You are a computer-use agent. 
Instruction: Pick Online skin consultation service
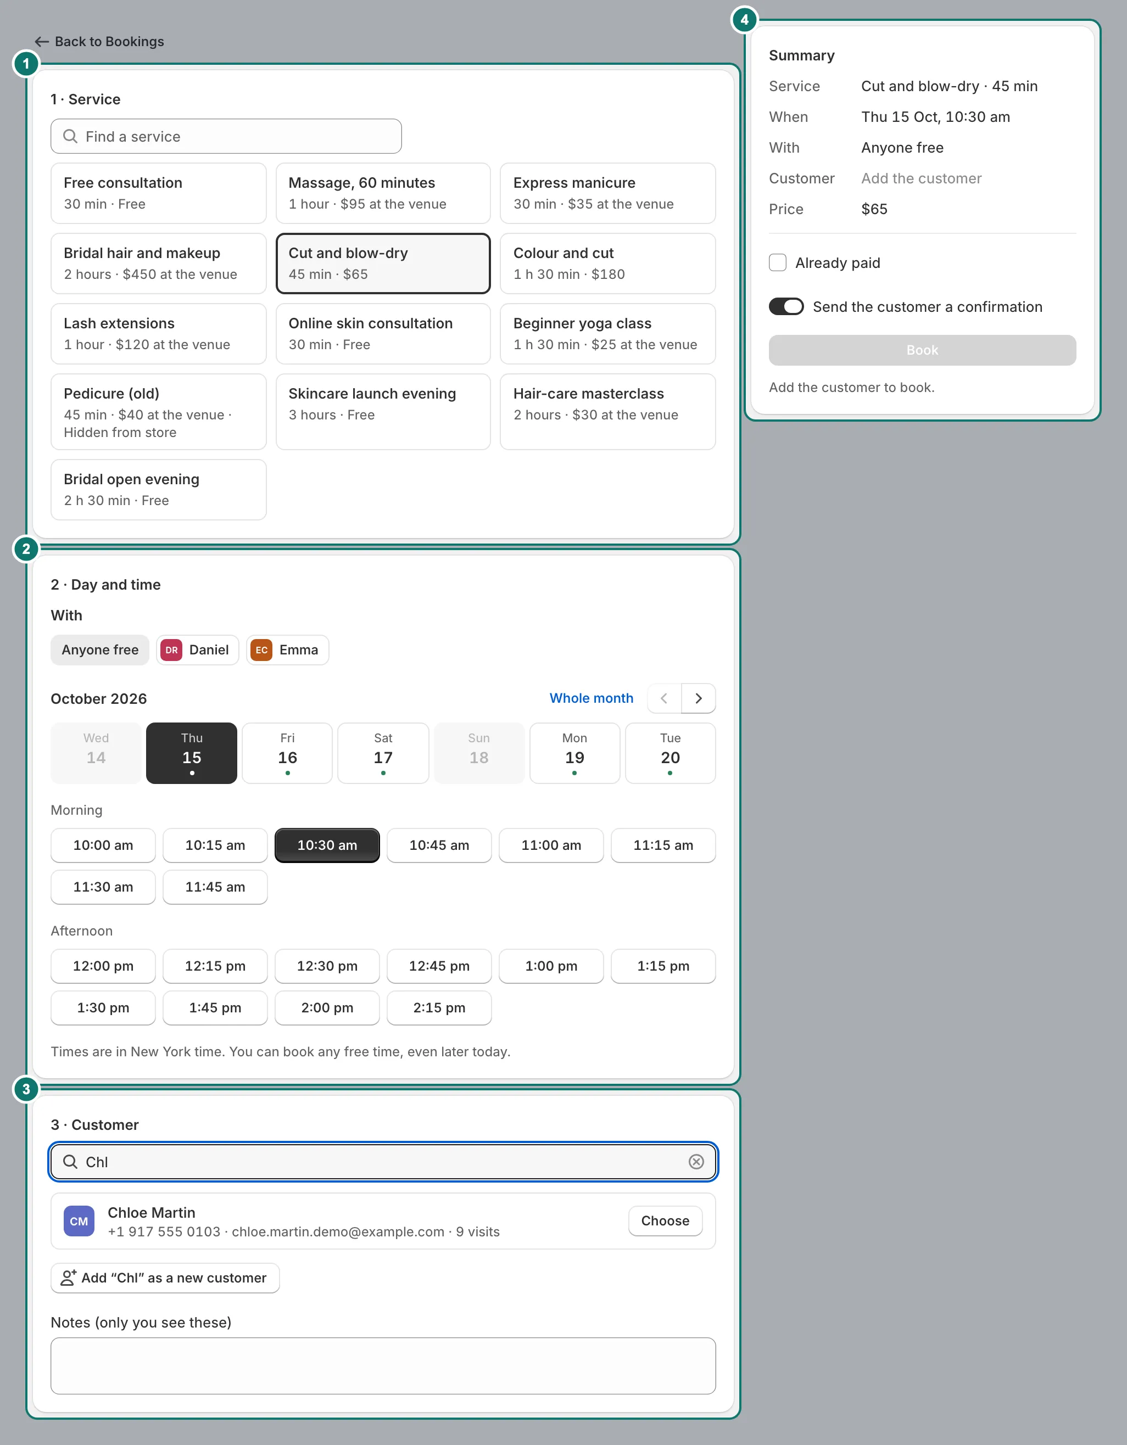coord(383,333)
